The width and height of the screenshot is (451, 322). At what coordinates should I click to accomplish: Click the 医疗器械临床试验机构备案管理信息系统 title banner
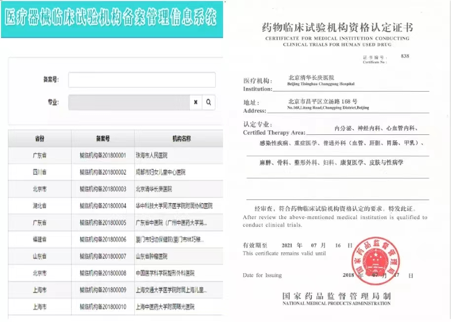click(x=111, y=19)
